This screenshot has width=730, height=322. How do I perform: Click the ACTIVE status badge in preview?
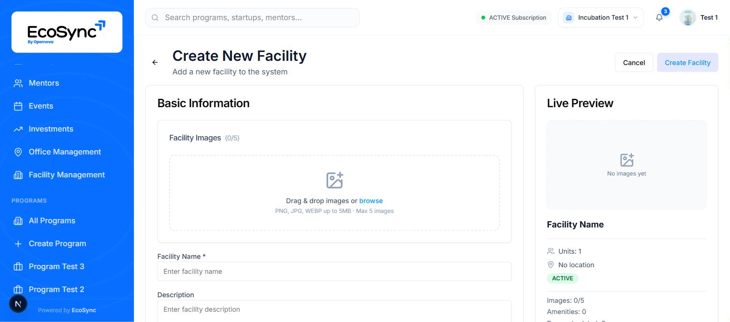(563, 278)
